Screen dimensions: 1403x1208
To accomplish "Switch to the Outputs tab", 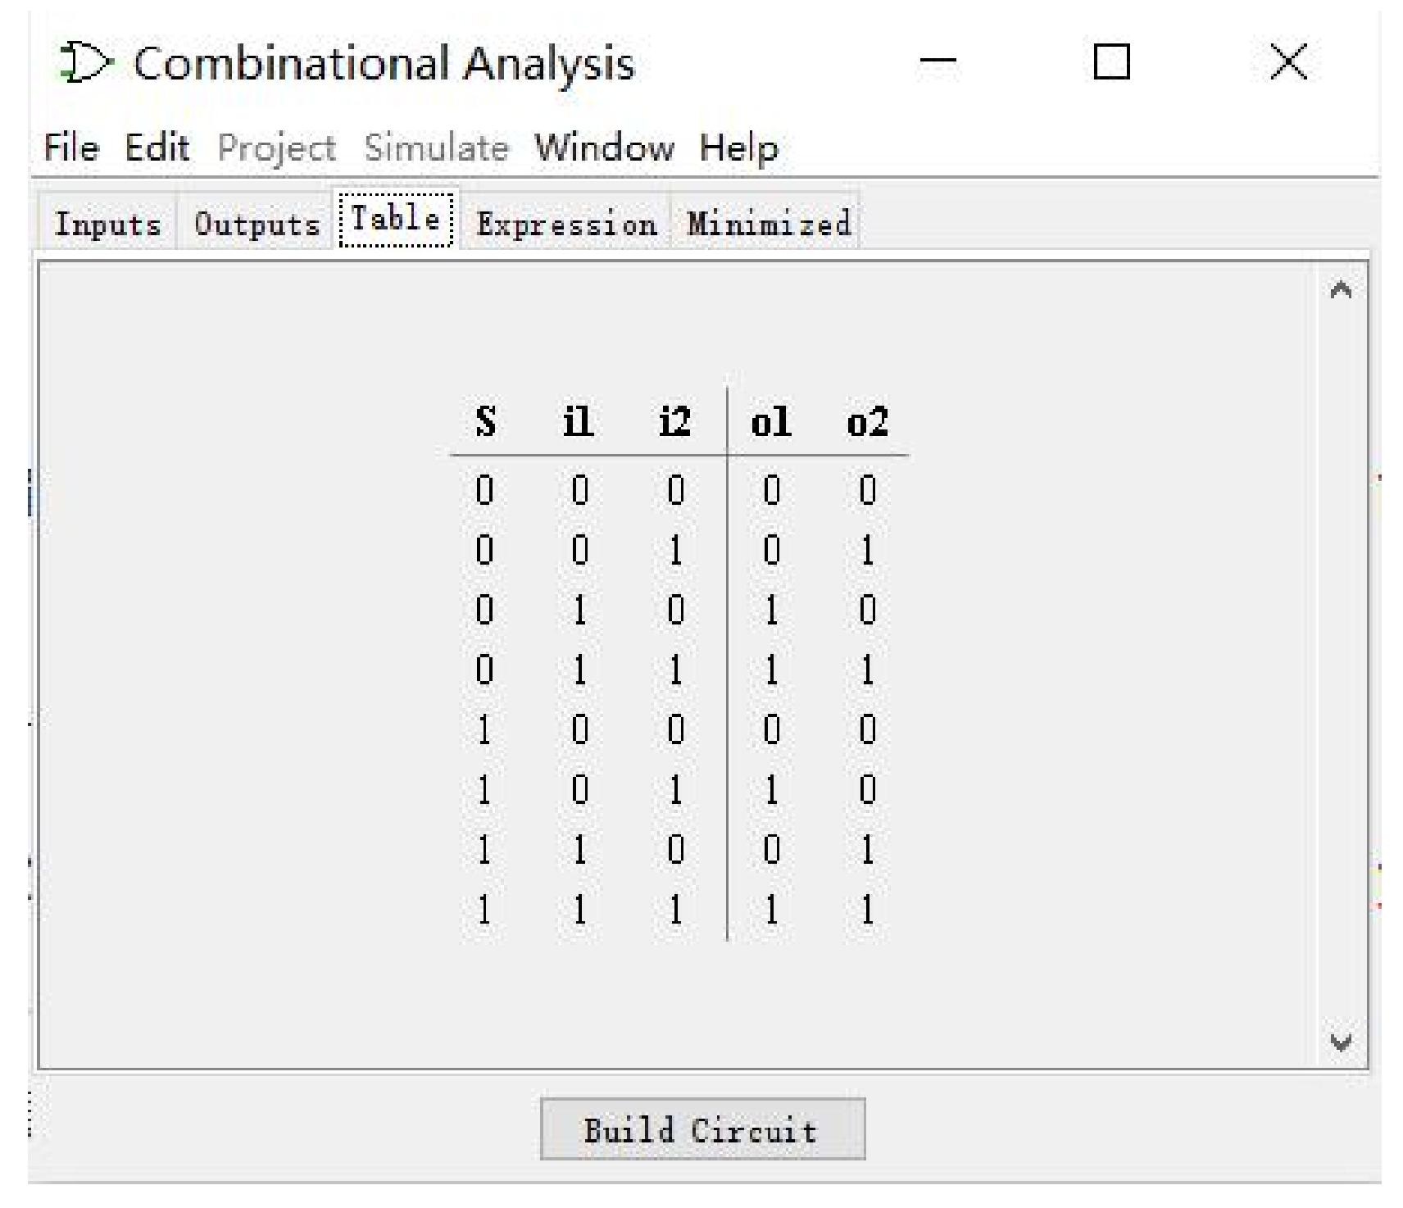I will [257, 223].
